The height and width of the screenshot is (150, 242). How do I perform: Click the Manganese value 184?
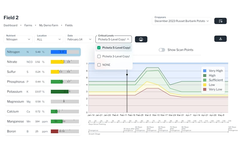[x=37, y=122]
